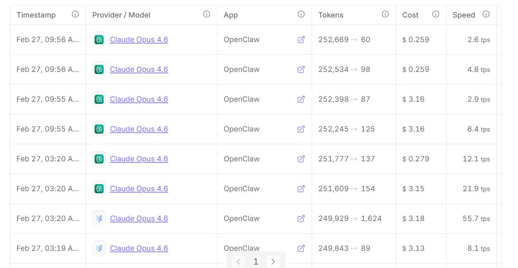Viewport: 518px width, 268px height.
Task: Click the Cost column header label
Action: coord(411,15)
